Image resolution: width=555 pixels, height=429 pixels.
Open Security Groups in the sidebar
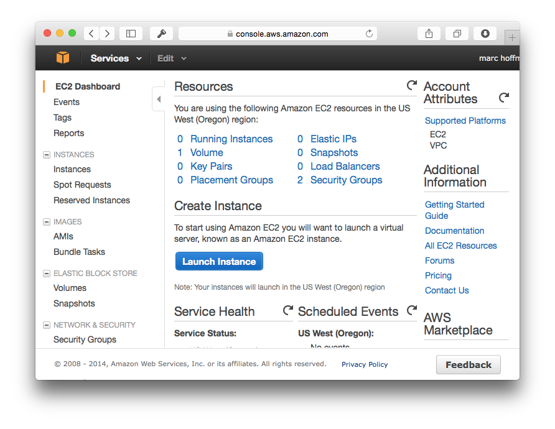(85, 340)
